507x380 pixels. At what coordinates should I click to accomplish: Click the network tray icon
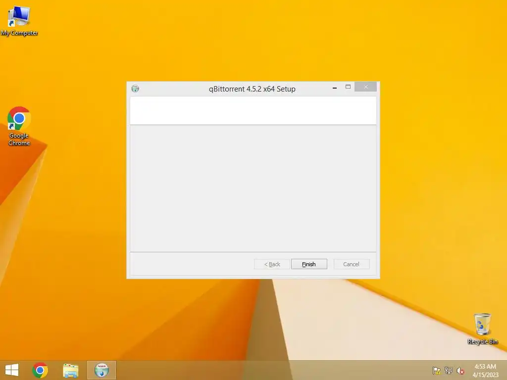click(449, 370)
